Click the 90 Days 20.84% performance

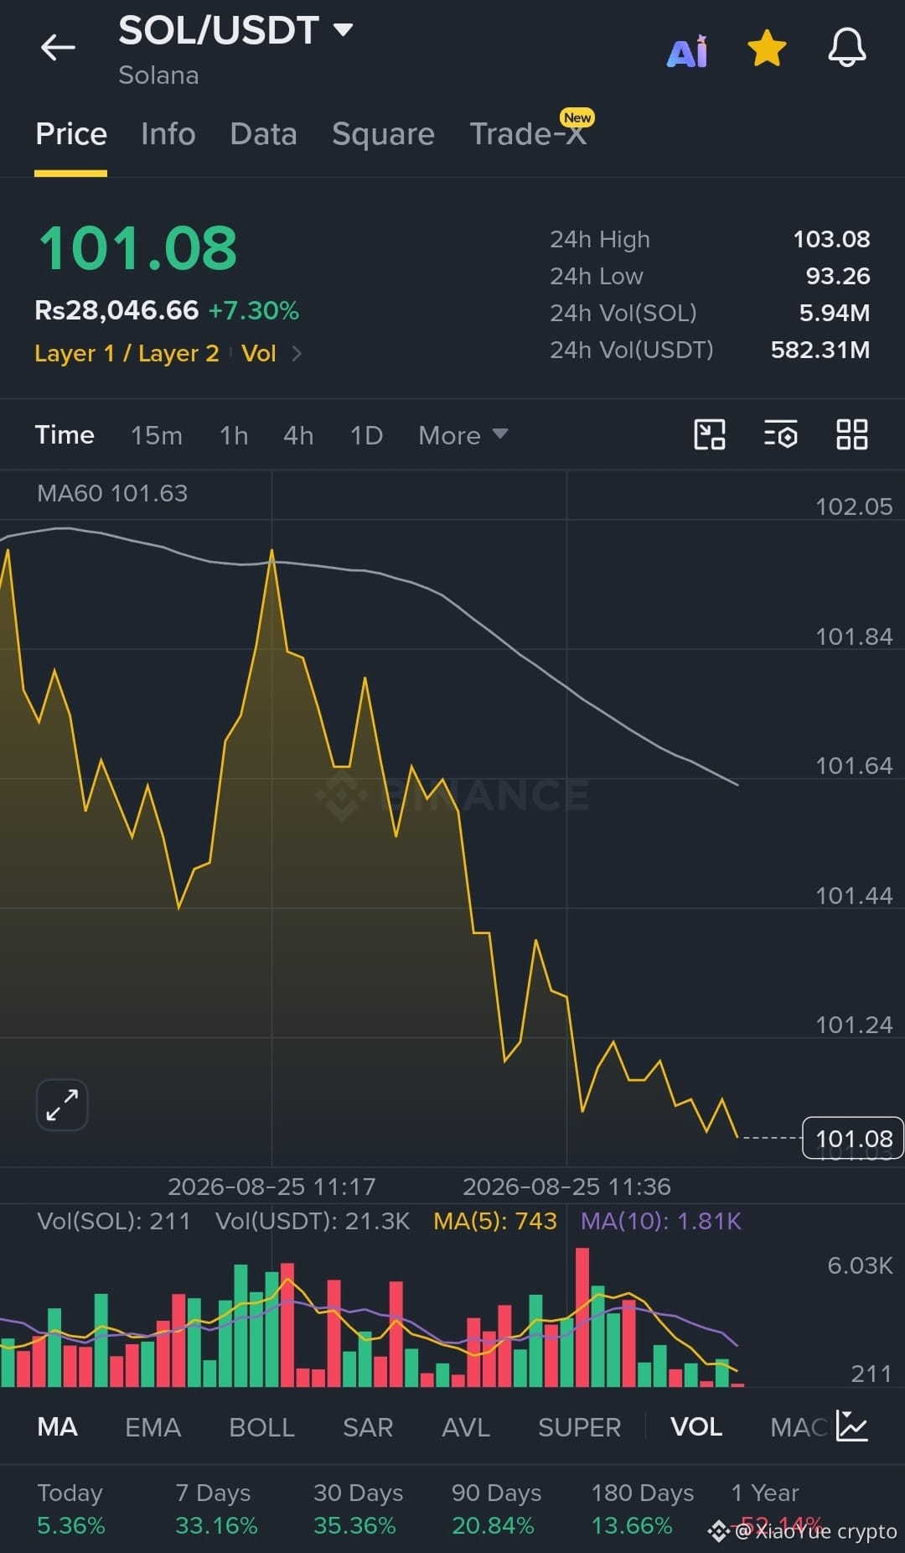click(x=496, y=1509)
